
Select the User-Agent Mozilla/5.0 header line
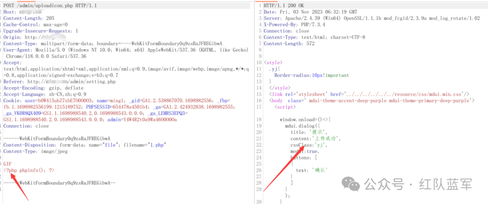click(126, 50)
